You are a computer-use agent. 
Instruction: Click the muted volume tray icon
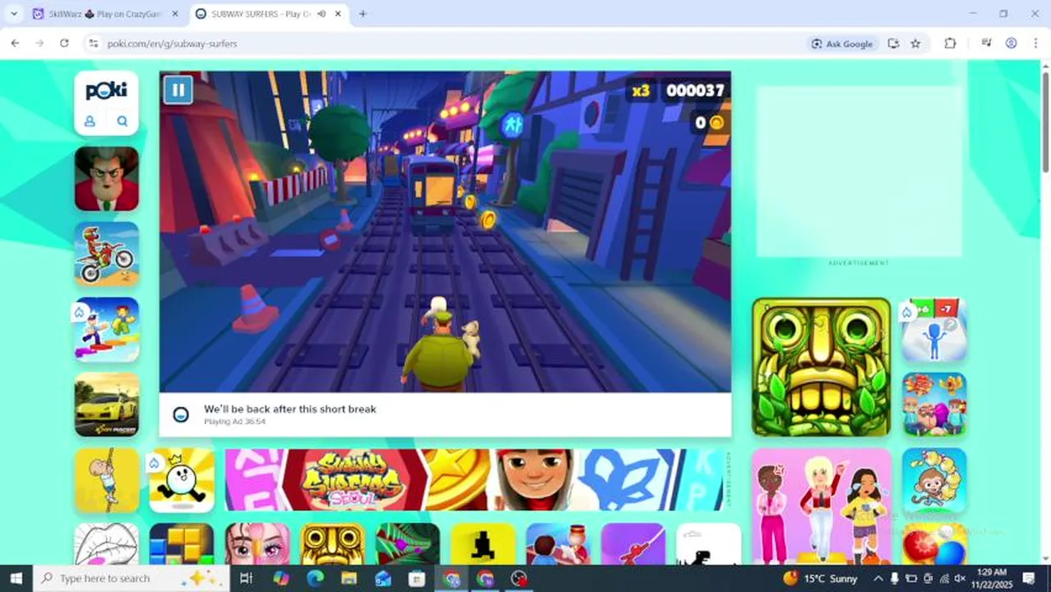(960, 578)
